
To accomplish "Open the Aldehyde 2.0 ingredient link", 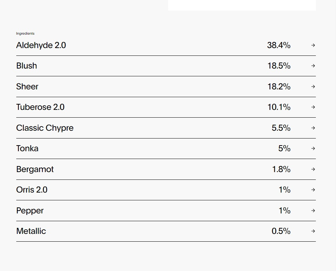I will coord(41,45).
